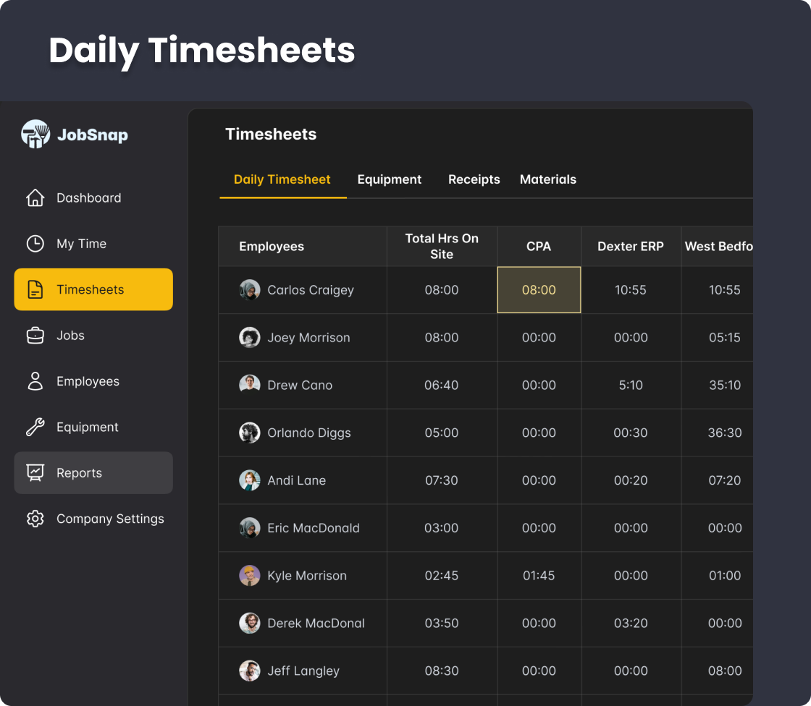Viewport: 811px width, 706px height.
Task: Click Orlando Diggs' 00:30 Dexter ERP cell
Action: [x=631, y=433]
